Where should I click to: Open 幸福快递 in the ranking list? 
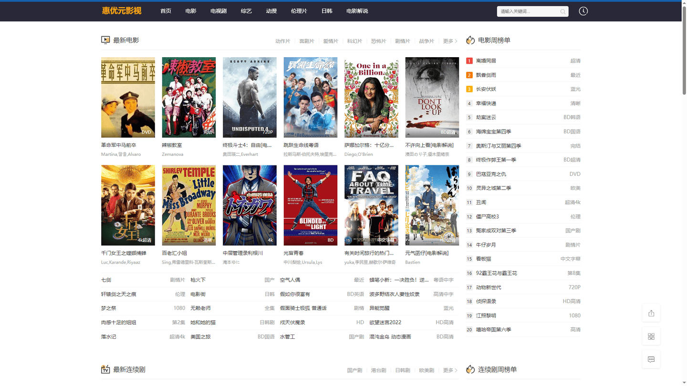[486, 103]
